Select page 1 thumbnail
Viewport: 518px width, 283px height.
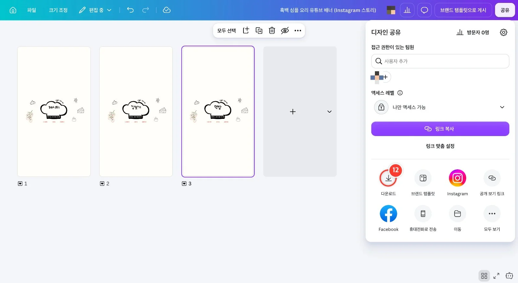(54, 111)
